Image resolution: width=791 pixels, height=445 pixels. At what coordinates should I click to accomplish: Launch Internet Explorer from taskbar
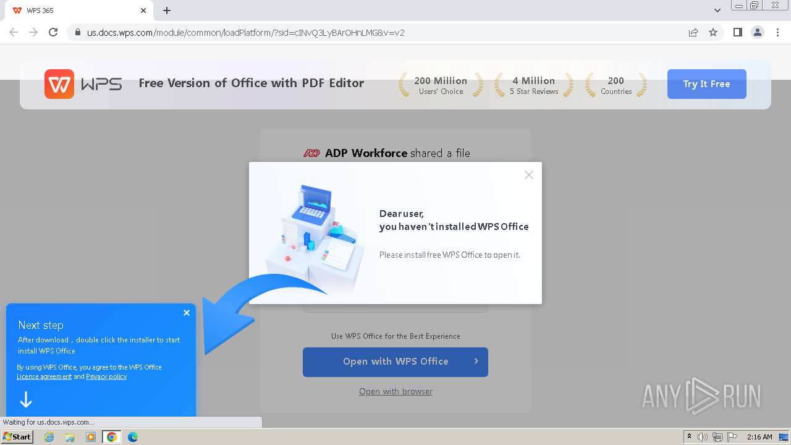pos(49,437)
